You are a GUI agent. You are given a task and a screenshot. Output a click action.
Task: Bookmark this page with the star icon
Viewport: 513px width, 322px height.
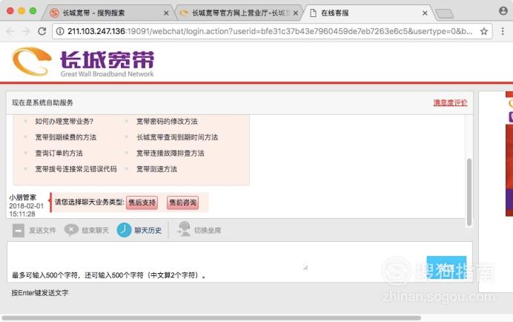[484, 31]
